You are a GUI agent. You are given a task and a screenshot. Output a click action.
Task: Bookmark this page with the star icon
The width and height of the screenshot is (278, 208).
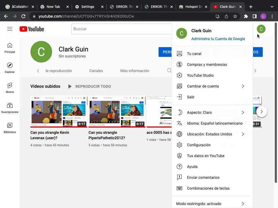[235, 17]
